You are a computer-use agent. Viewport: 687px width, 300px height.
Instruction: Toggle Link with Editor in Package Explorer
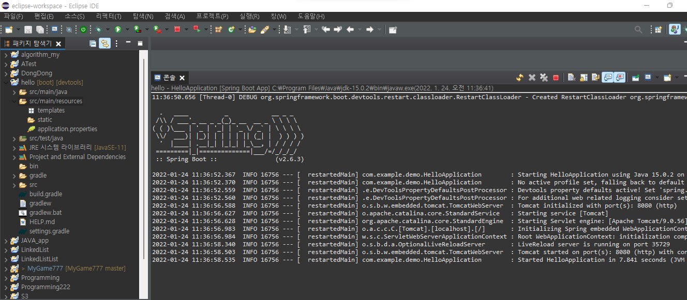pyautogui.click(x=105, y=43)
